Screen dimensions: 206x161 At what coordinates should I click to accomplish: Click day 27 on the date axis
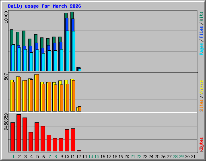[169, 157]
